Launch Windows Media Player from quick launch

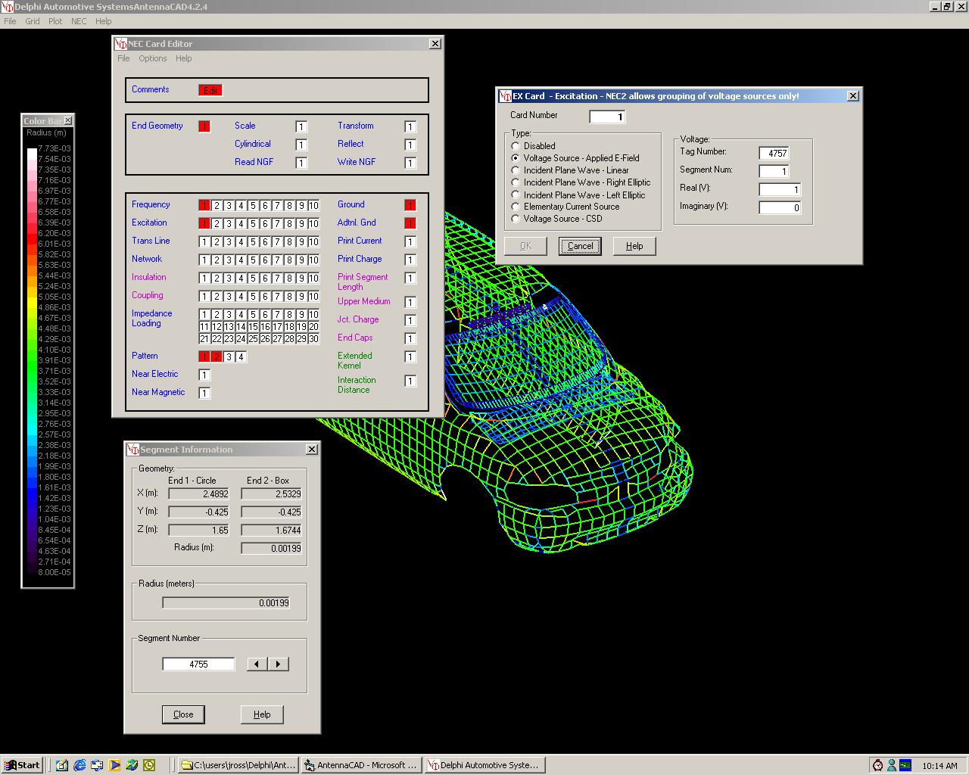pyautogui.click(x=114, y=765)
